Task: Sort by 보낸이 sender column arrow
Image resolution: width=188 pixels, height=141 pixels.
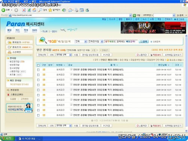Action: pos(64,65)
